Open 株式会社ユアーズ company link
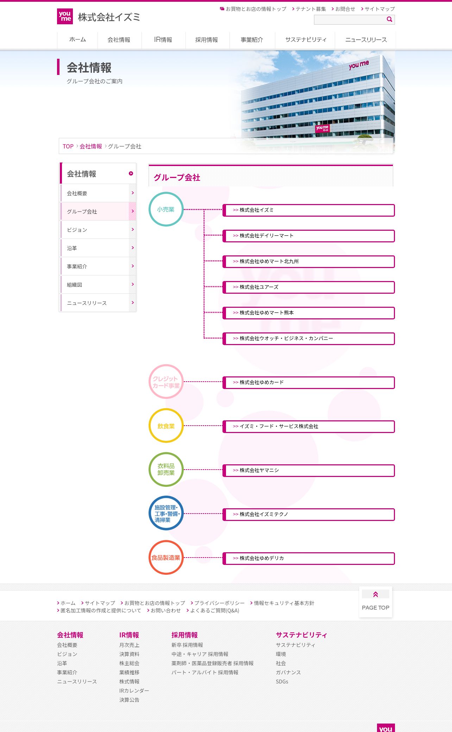 tap(309, 287)
